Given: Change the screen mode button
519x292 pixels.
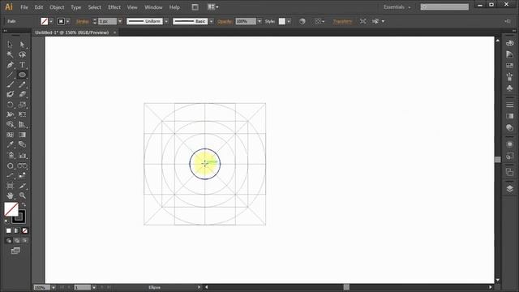Looking at the screenshot, I should (15, 251).
